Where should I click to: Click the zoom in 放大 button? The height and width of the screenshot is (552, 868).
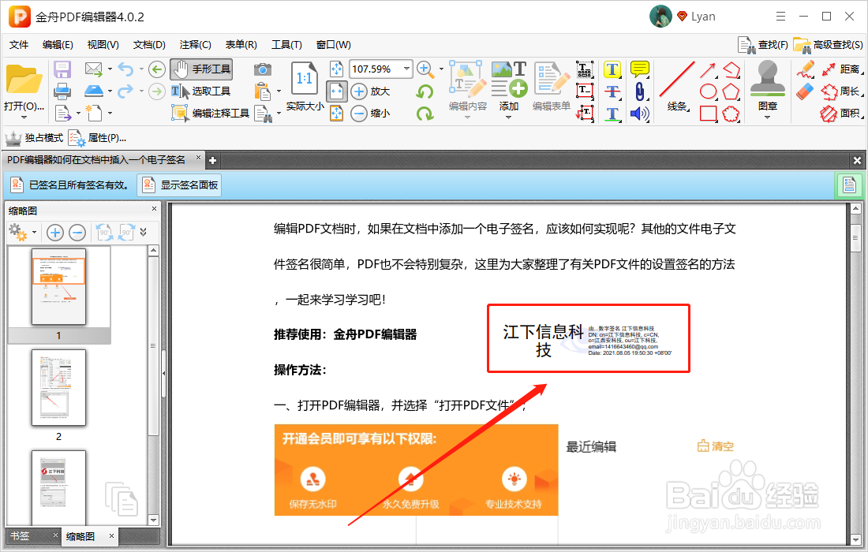[x=371, y=91]
